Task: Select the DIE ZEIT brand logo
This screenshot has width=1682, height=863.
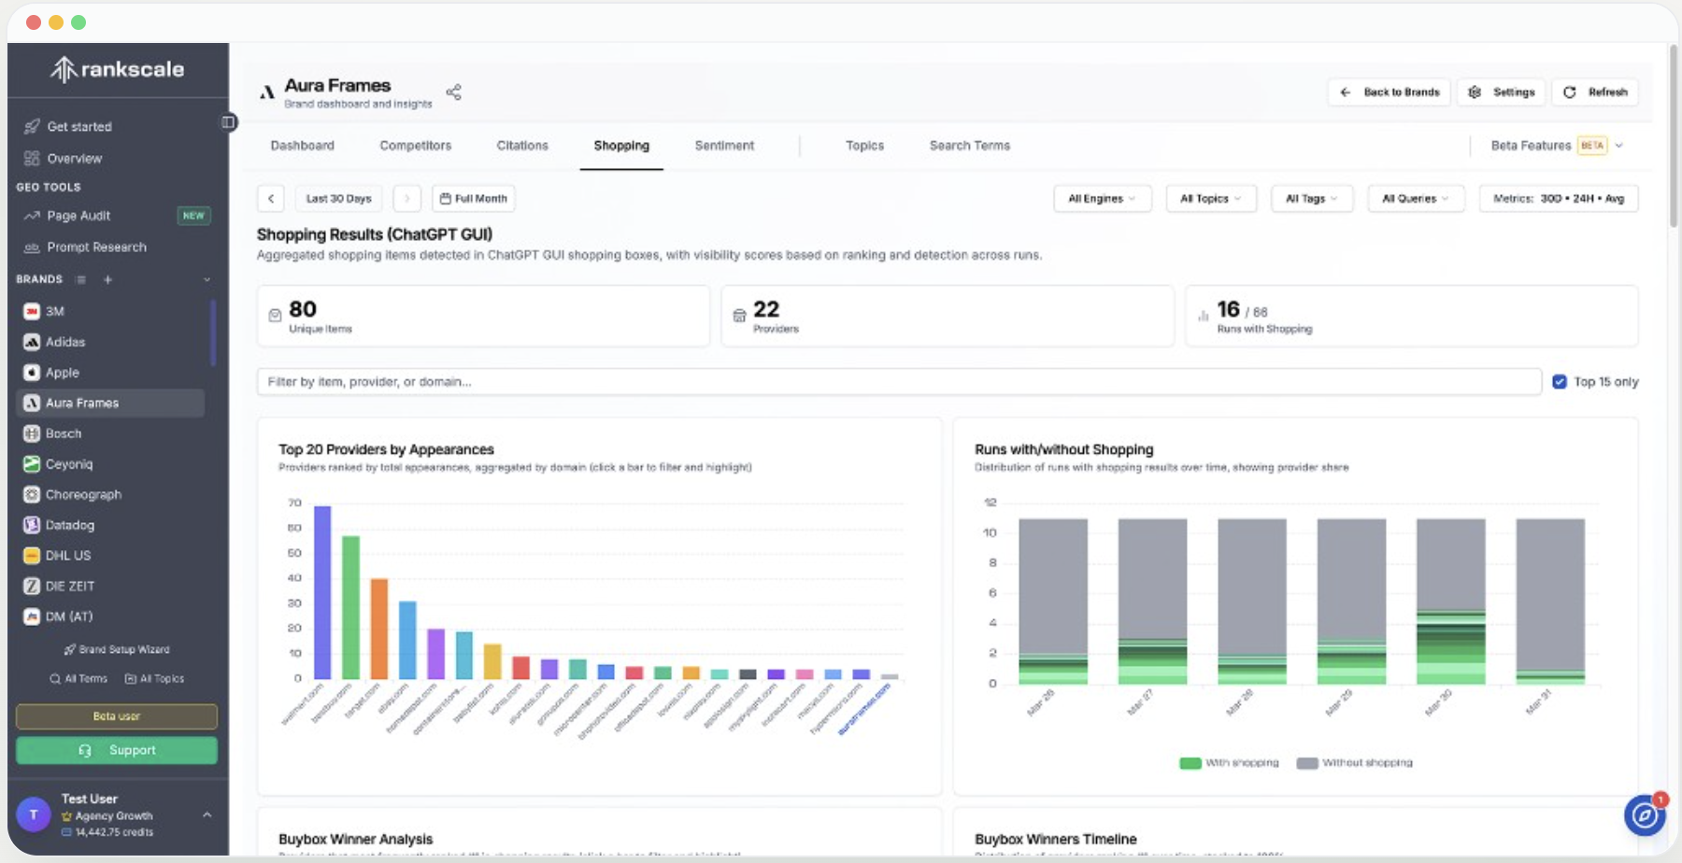Action: pos(32,587)
